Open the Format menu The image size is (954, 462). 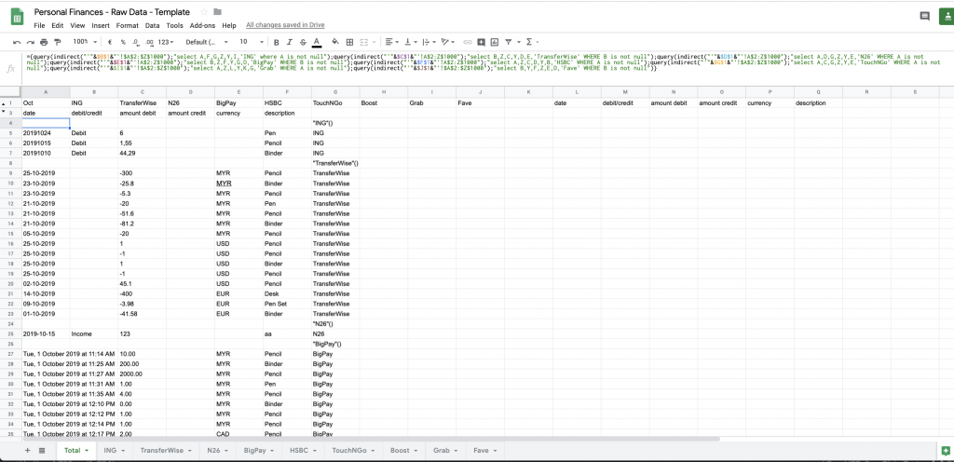pyautogui.click(x=127, y=25)
